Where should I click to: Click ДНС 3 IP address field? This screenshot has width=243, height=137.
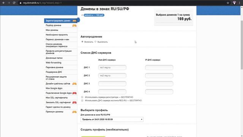[159, 84]
